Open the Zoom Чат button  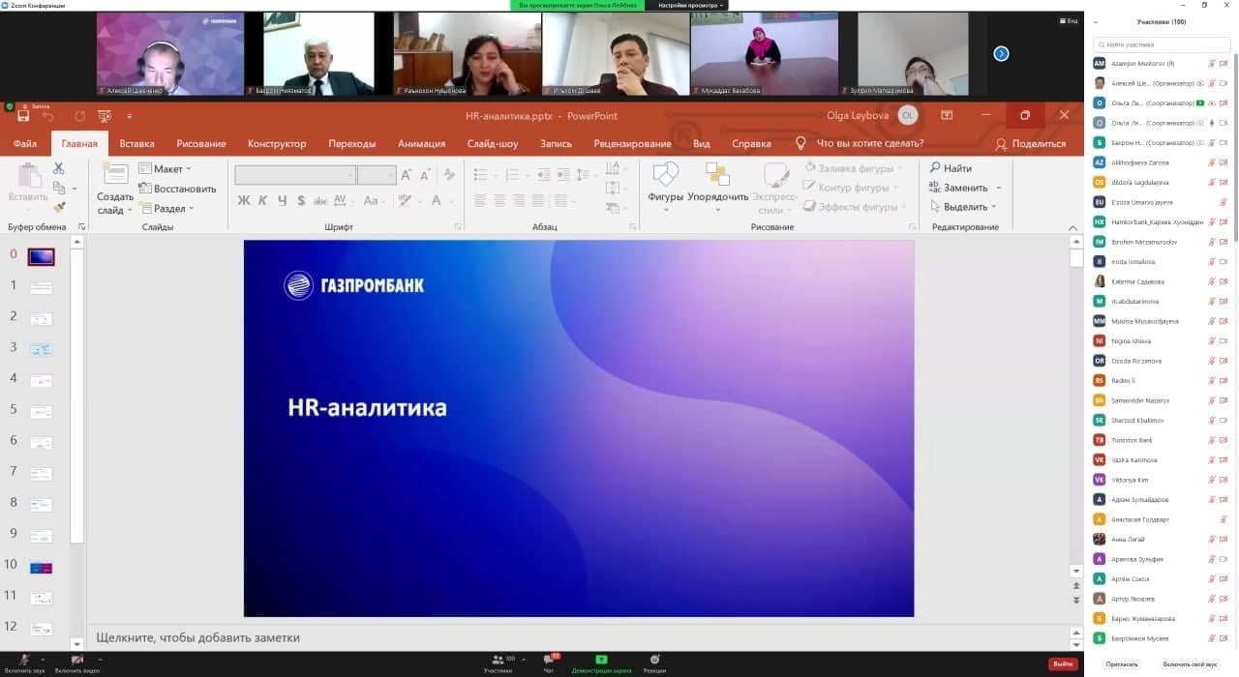[x=549, y=663]
